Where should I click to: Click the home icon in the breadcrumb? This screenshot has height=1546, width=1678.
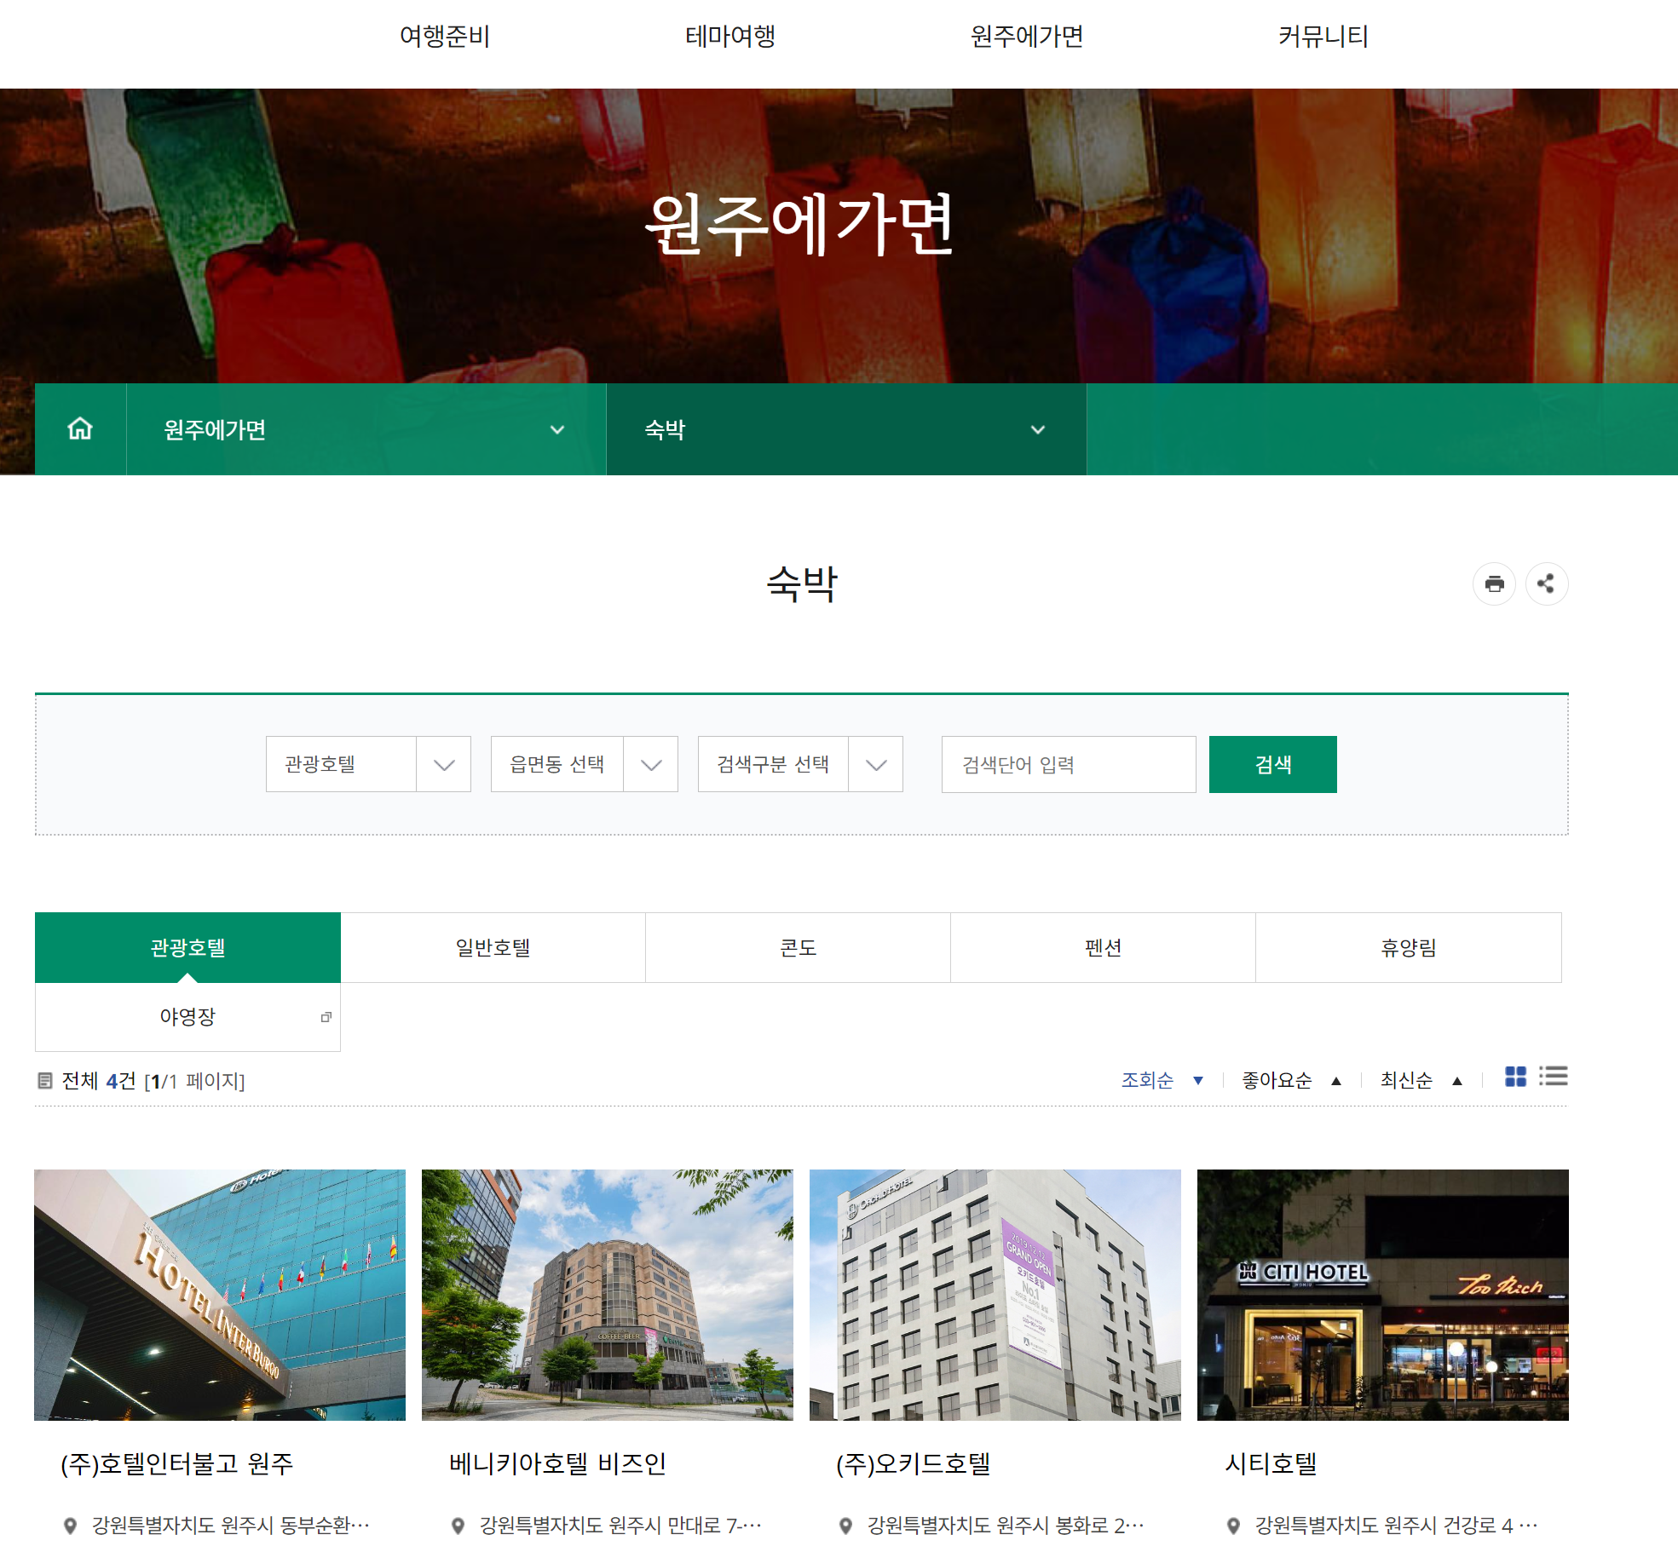(x=79, y=429)
